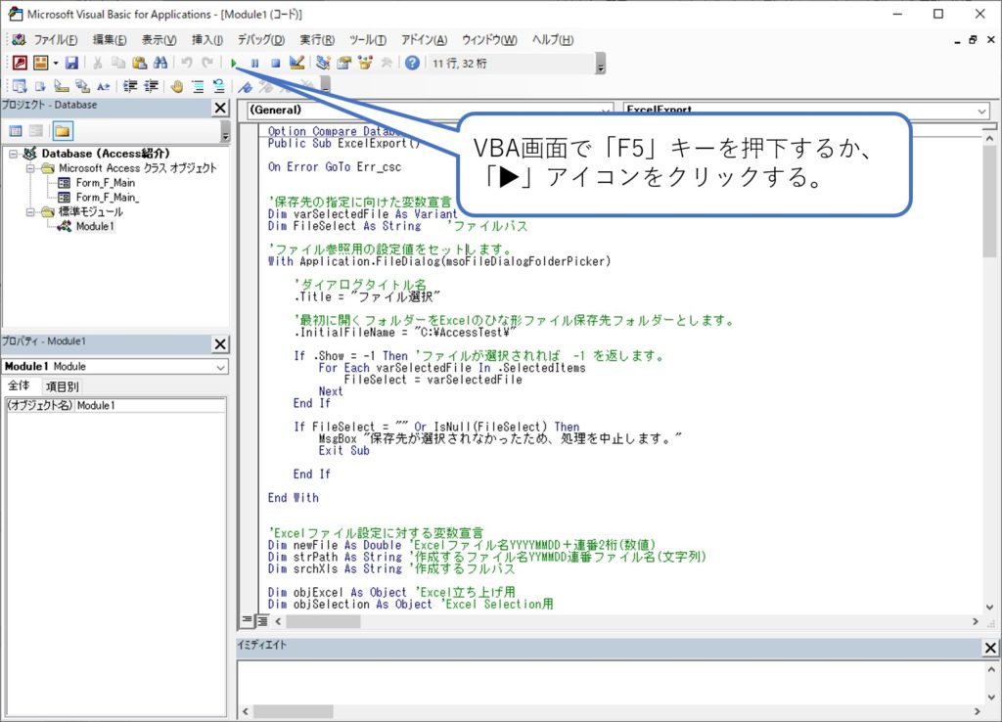Save the database with the floppy icon
The width and height of the screenshot is (1002, 722).
pos(71,63)
